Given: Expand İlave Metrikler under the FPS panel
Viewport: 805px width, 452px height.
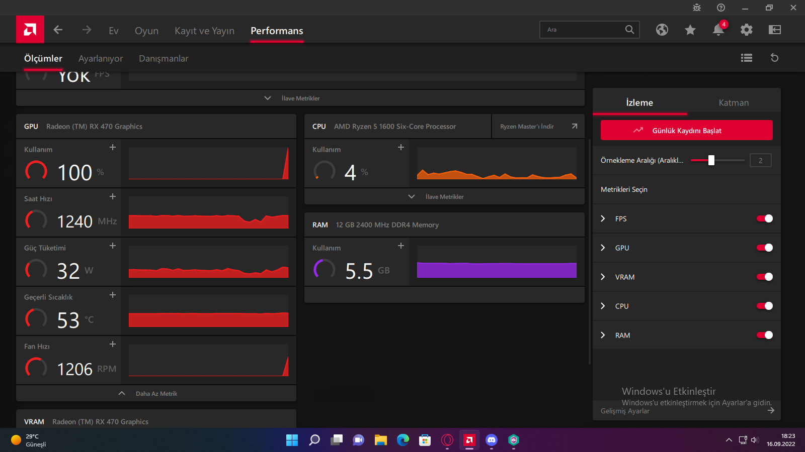Looking at the screenshot, I should (300, 98).
